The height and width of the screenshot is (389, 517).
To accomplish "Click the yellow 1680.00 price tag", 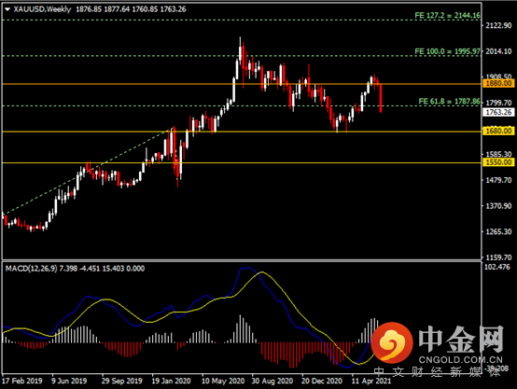I will (498, 131).
